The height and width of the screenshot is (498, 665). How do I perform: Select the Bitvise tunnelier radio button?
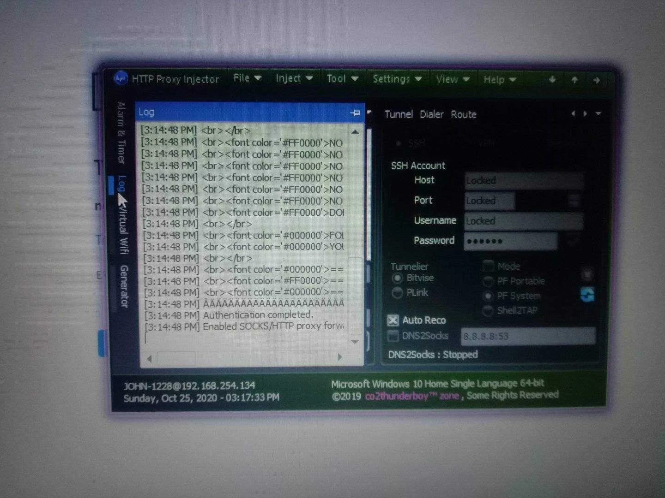(397, 278)
